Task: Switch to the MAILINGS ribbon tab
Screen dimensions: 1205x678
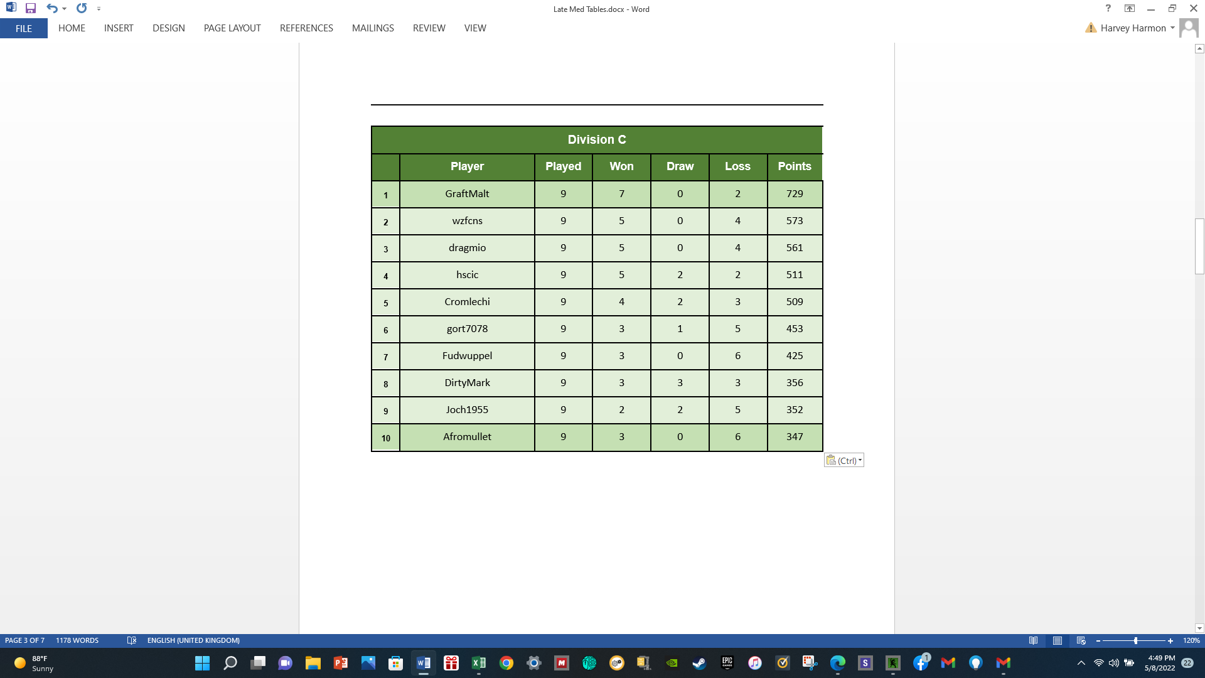Action: [373, 28]
